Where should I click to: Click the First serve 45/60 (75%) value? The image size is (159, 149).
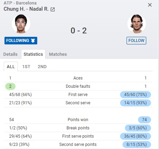pyautogui.click(x=136, y=95)
